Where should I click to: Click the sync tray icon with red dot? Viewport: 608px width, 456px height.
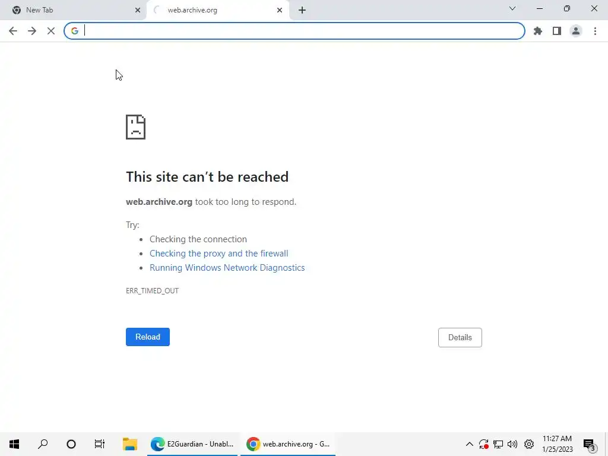pos(483,444)
